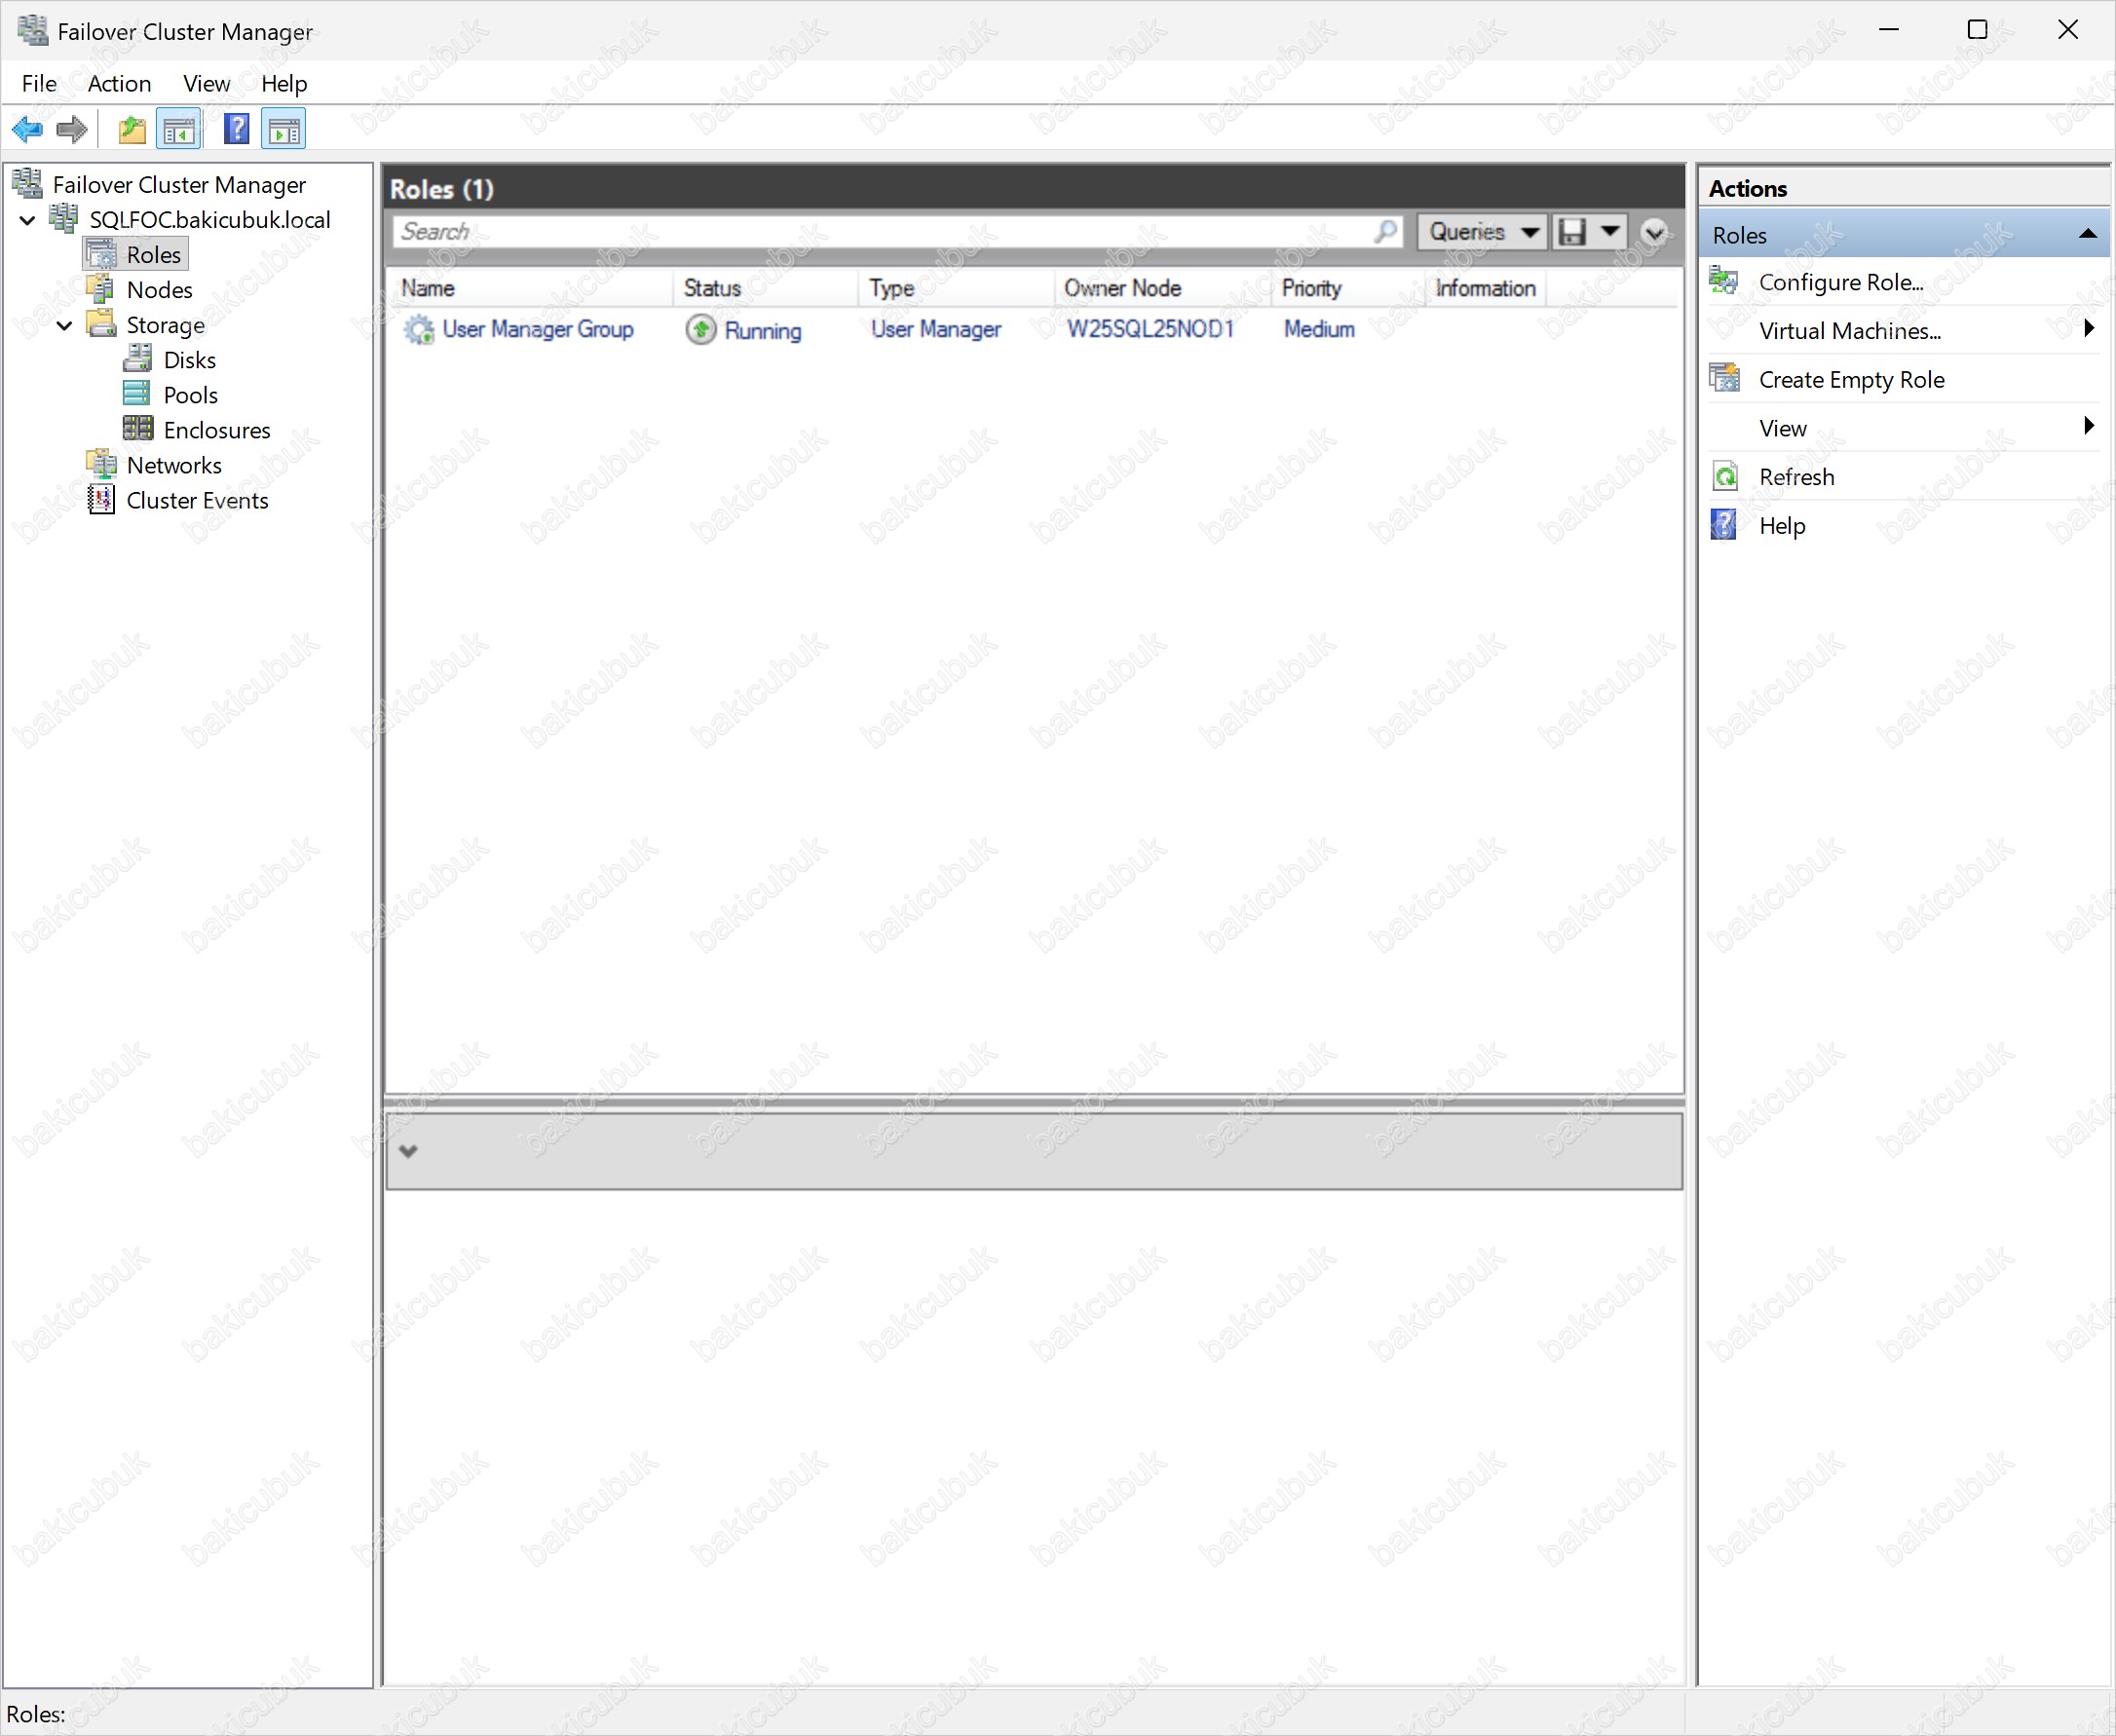The image size is (2116, 1736).
Task: Collapse the Storage tree node
Action: pyautogui.click(x=65, y=325)
